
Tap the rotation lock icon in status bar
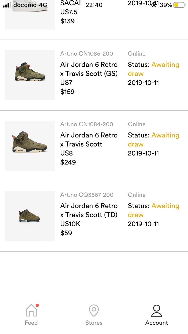(154, 5)
